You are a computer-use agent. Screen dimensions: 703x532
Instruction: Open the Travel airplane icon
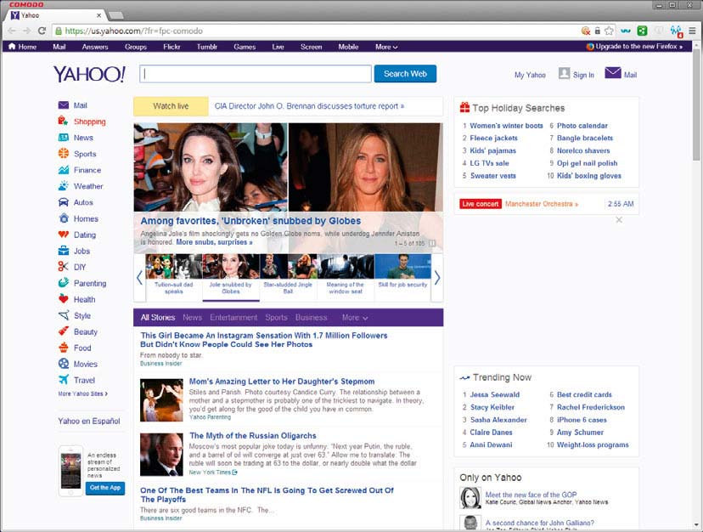(63, 380)
